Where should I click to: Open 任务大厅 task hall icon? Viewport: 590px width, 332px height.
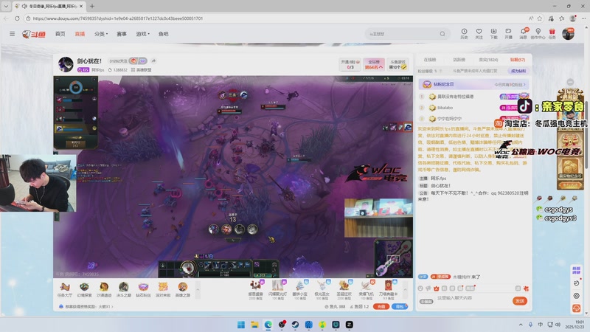click(x=65, y=289)
